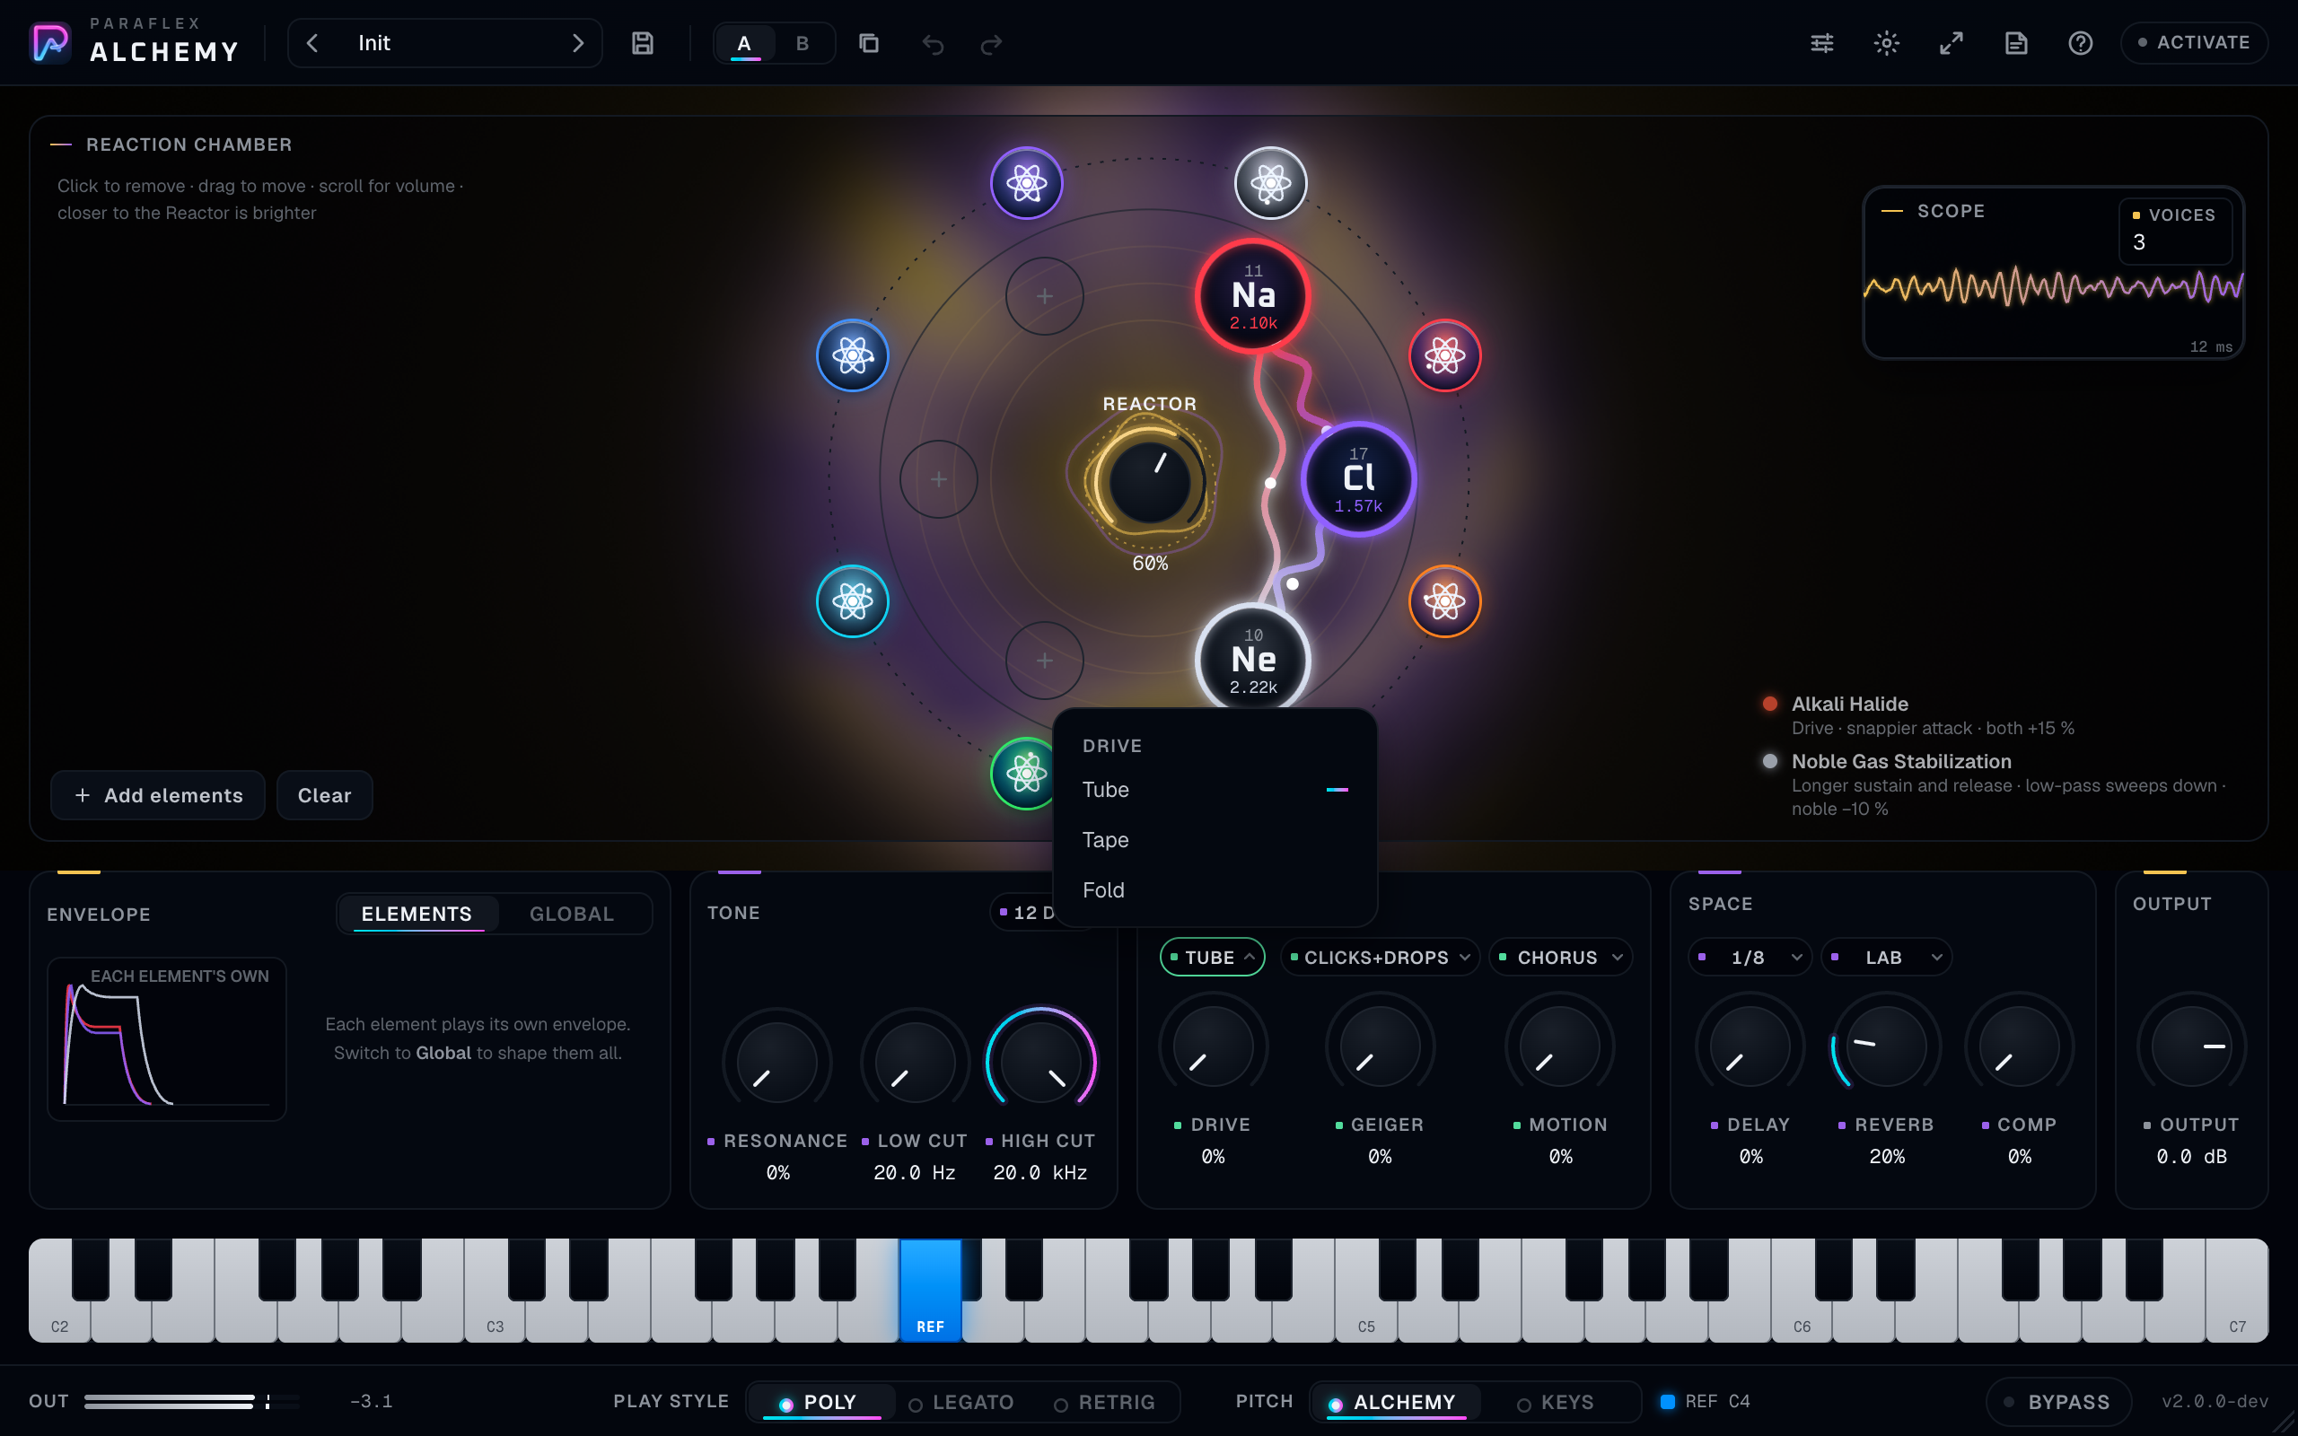Screen dimensions: 2298x1436
Task: Click the Clear button
Action: click(325, 795)
